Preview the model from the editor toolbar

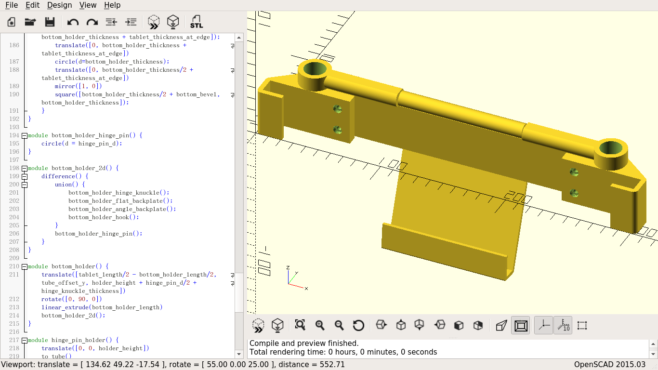154,22
